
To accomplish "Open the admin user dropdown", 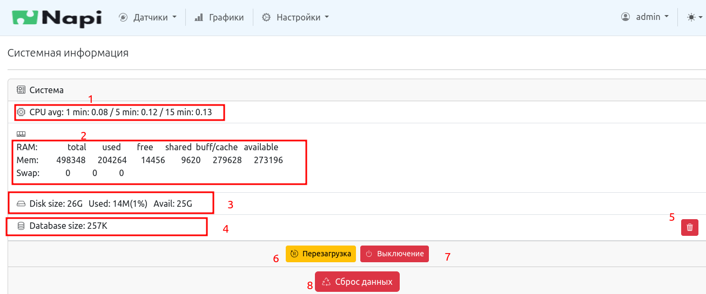I will point(646,17).
